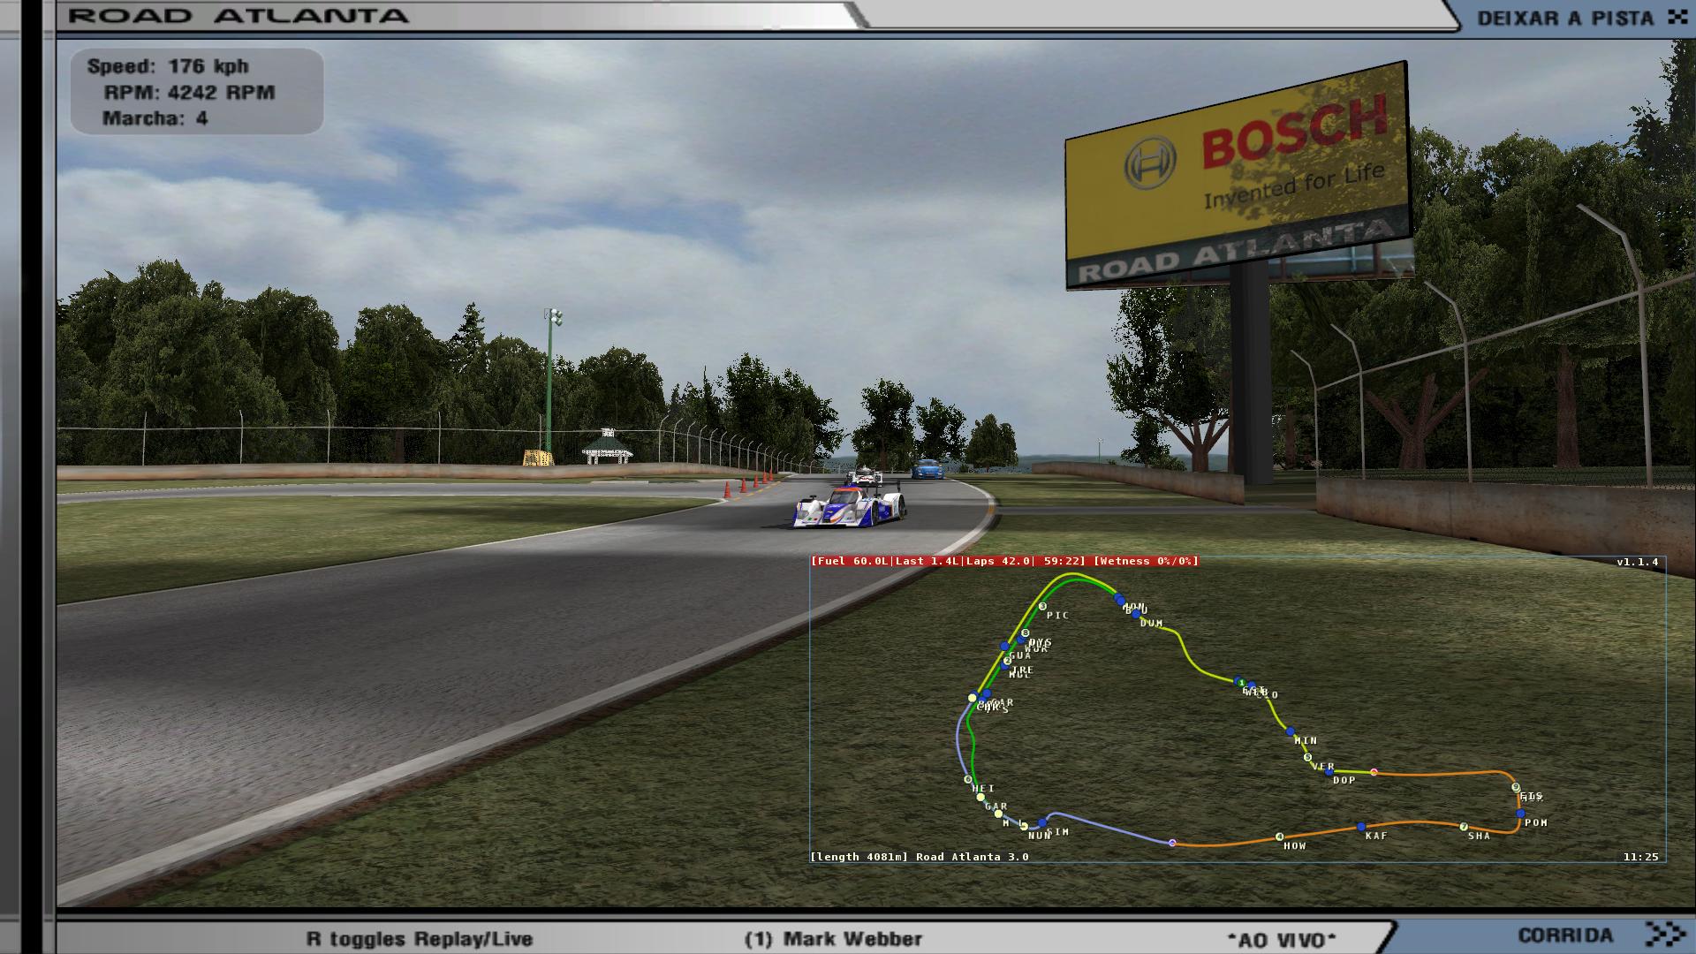The image size is (1696, 954).
Task: Toggle the AO VIVO live indicator
Action: click(x=1282, y=940)
